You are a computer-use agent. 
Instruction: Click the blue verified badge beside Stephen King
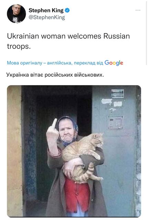[67, 10]
